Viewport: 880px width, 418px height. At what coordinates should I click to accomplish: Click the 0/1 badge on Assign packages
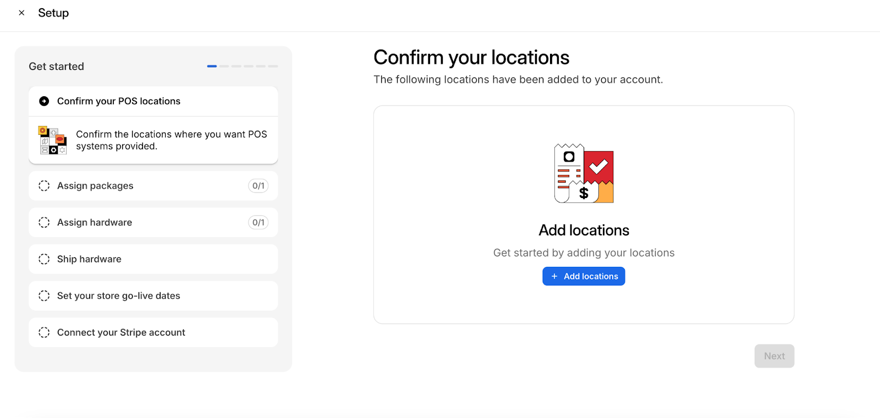[258, 186]
